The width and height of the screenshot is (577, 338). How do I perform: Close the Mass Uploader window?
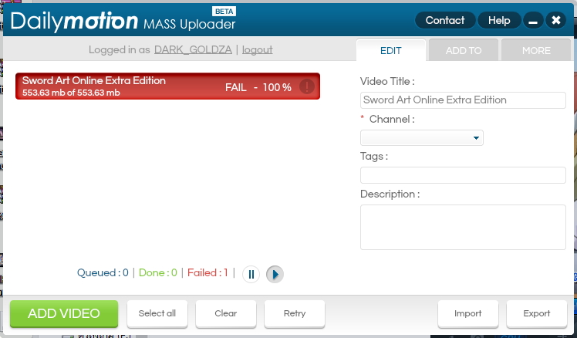click(x=556, y=20)
